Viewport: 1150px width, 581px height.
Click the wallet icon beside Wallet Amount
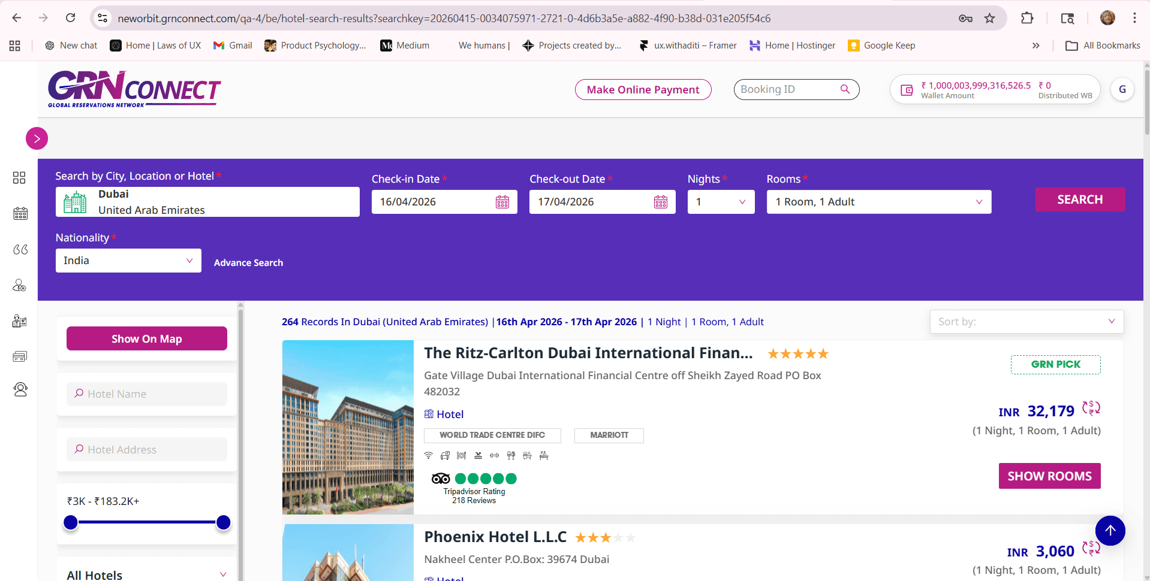[907, 90]
